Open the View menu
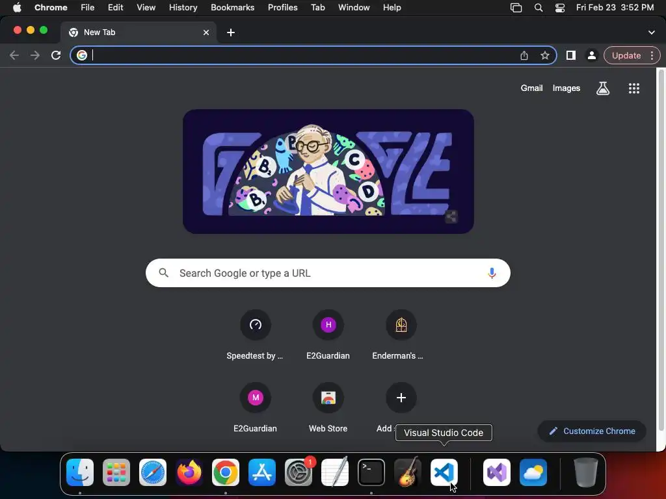 146,8
